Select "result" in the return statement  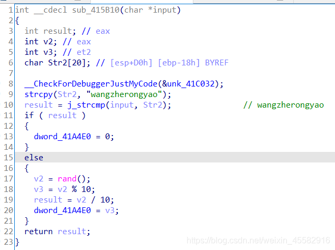(x=72, y=232)
